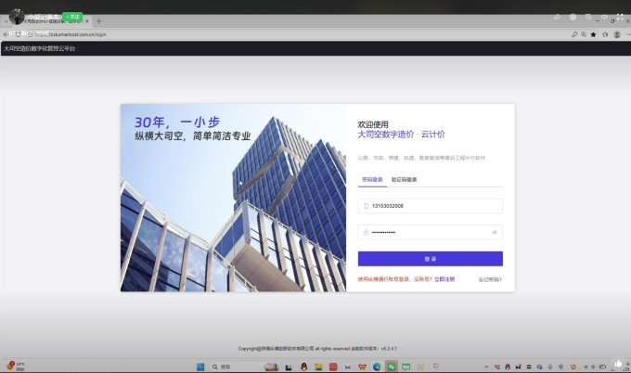Open the browser profile avatar
The image size is (631, 373).
617,34
